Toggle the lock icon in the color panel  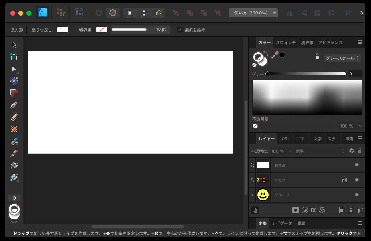pos(317,57)
